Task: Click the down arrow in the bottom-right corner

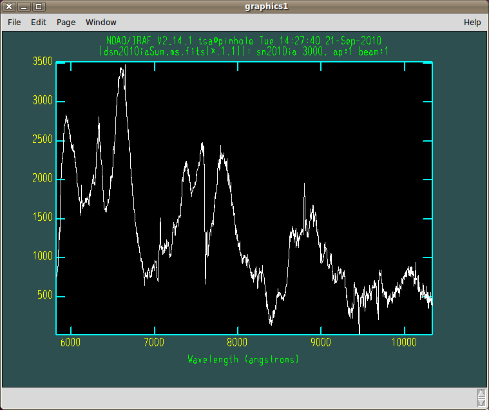Action: coord(481,402)
